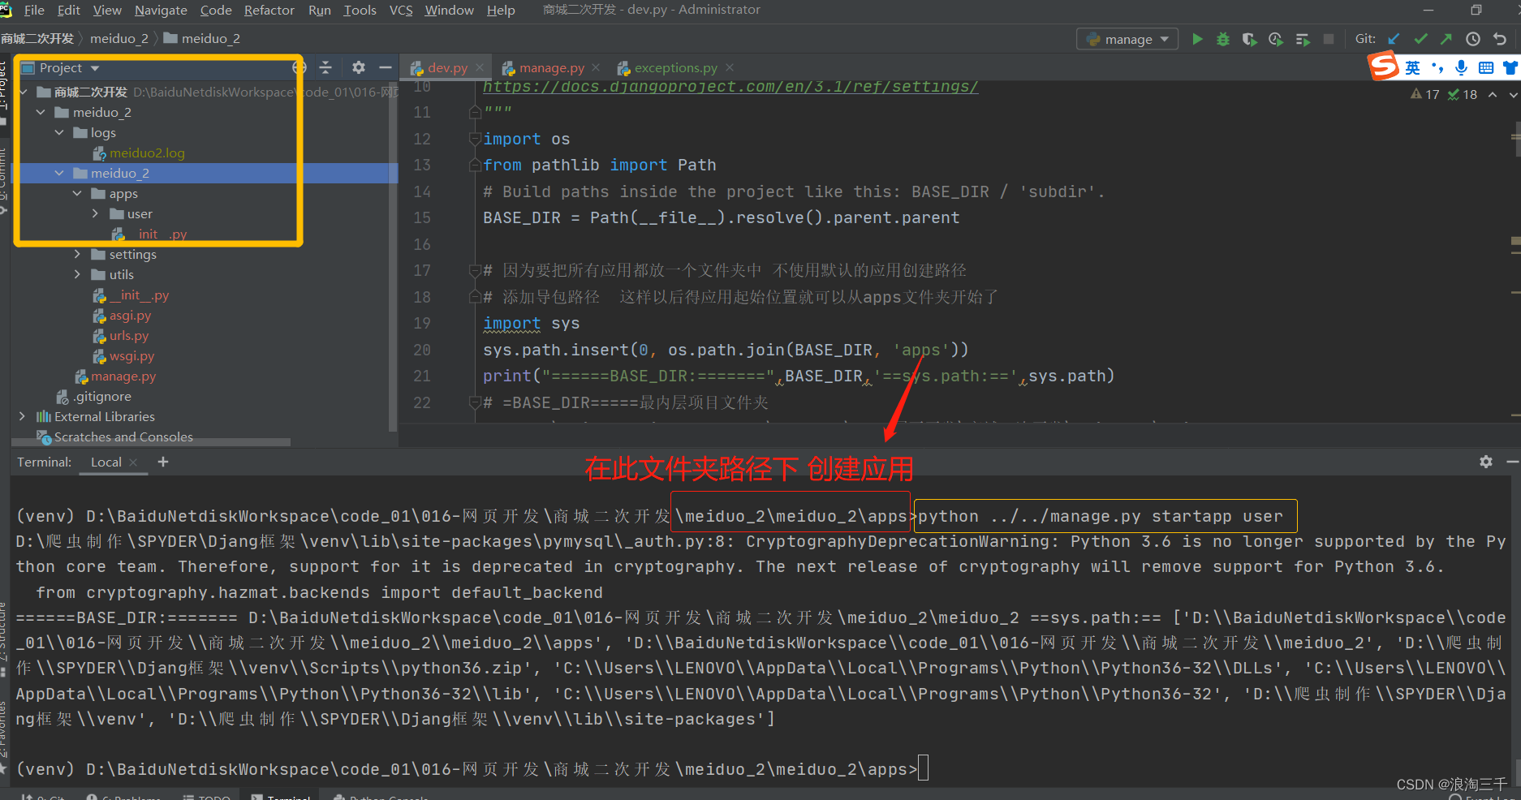Image resolution: width=1521 pixels, height=800 pixels.
Task: Click the concurrency diagram run icon
Action: click(x=1303, y=39)
